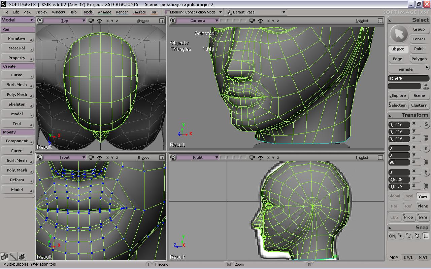Screen dimensions: 431x269
Task: Maximize the Right viewport with its corner icon
Action: click(x=380, y=157)
